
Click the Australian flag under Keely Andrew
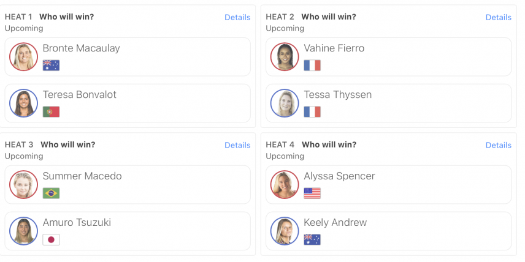tap(312, 239)
